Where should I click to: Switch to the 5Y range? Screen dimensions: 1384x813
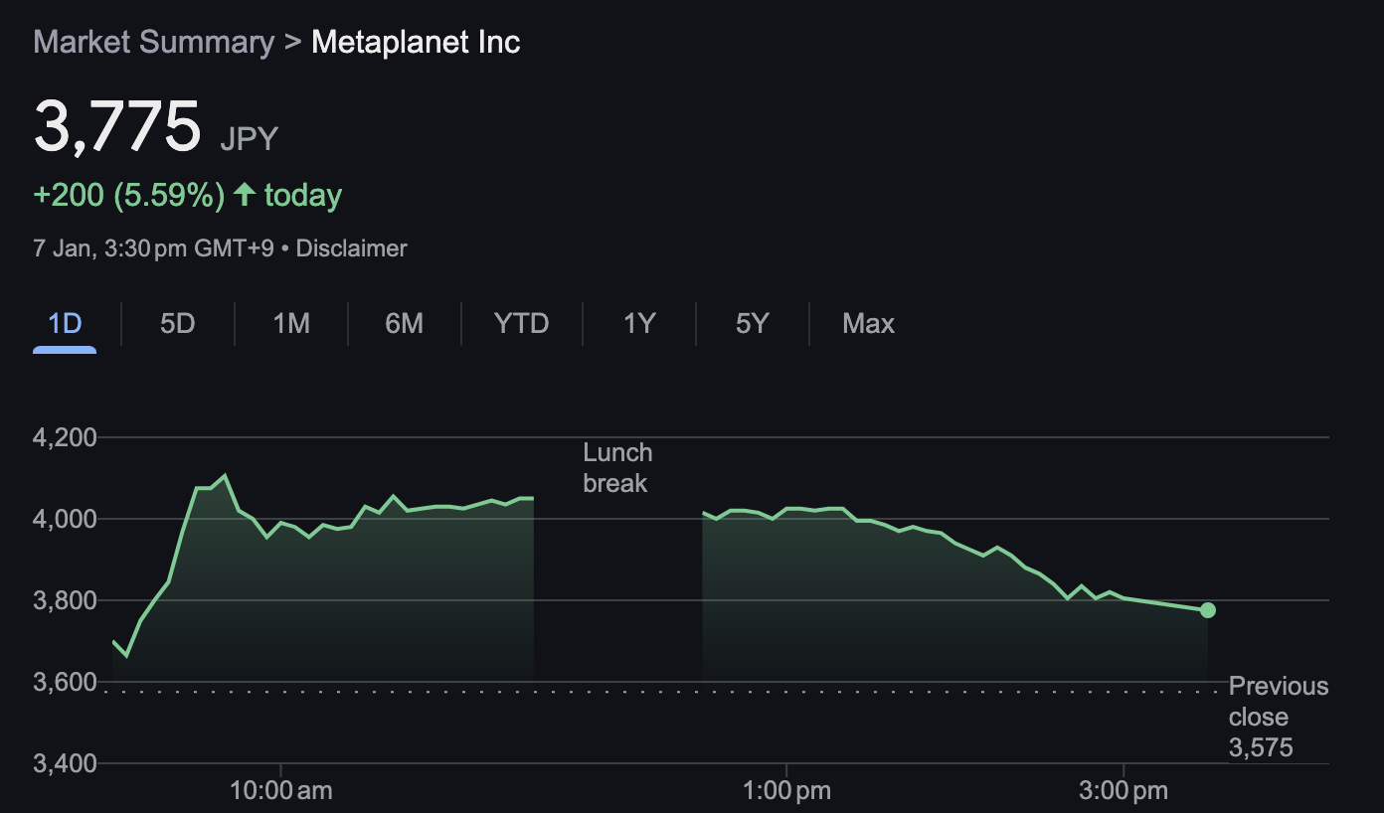[x=751, y=323]
